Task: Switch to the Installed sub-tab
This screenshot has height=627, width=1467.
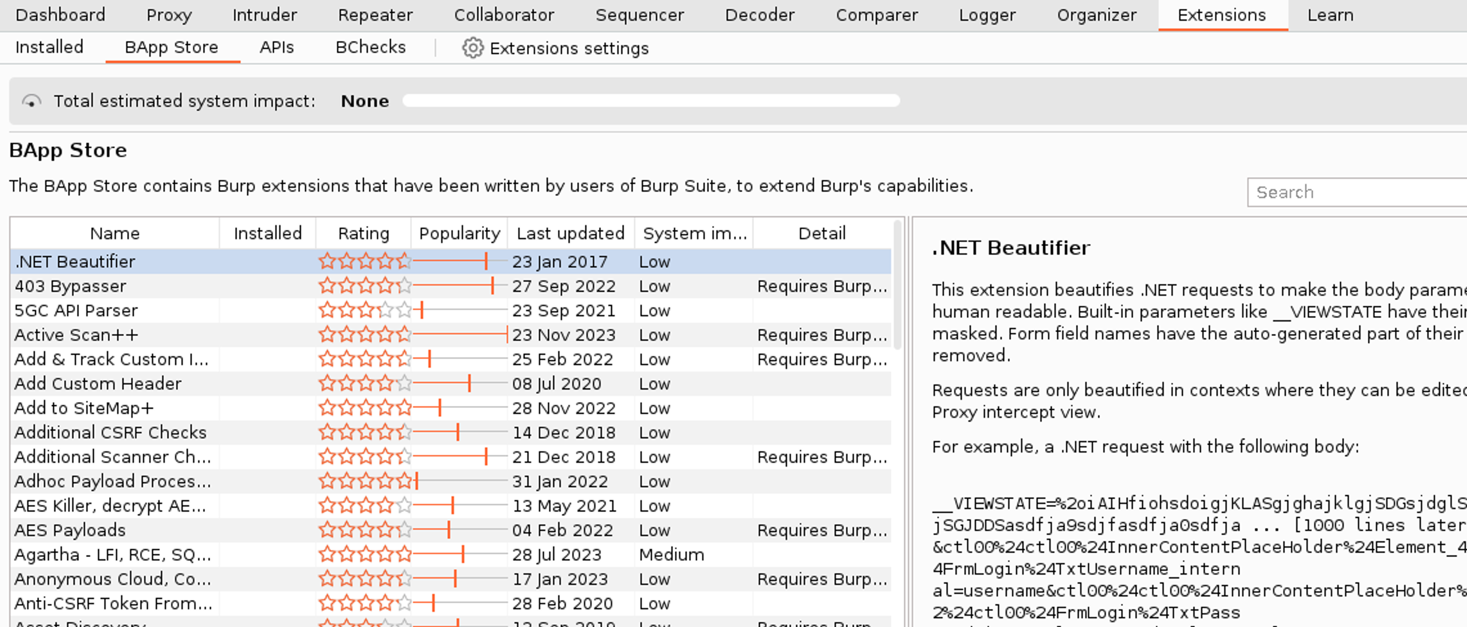Action: 49,47
